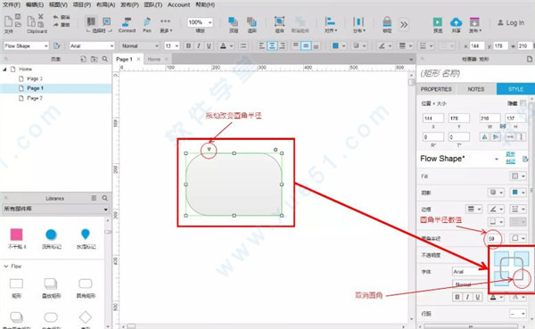The width and height of the screenshot is (535, 329).
Task: Switch to the PROPERTIES tab
Action: tap(436, 89)
